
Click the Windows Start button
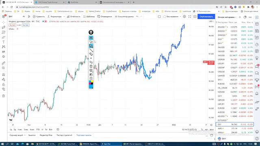coord(2,144)
